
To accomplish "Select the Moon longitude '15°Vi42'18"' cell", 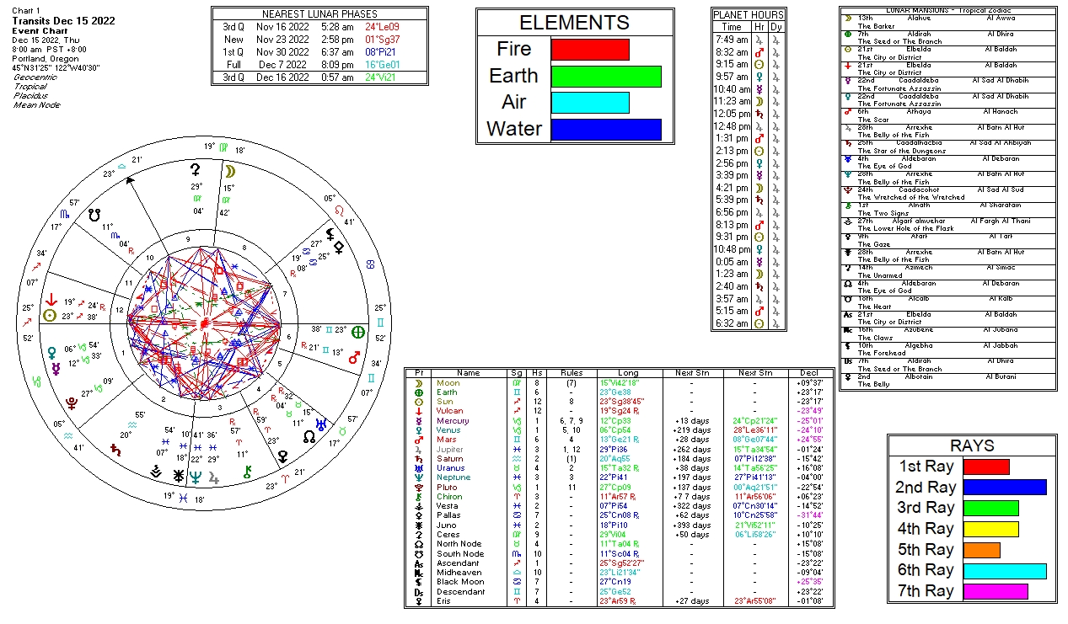I will (620, 383).
